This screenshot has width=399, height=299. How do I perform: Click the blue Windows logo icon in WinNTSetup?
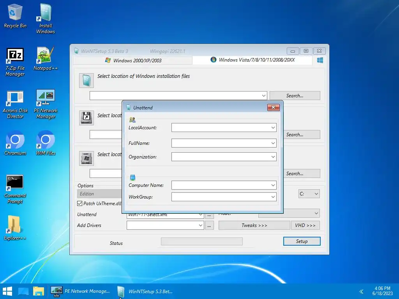tap(320, 60)
